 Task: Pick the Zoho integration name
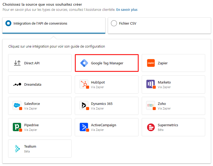(x=162, y=104)
